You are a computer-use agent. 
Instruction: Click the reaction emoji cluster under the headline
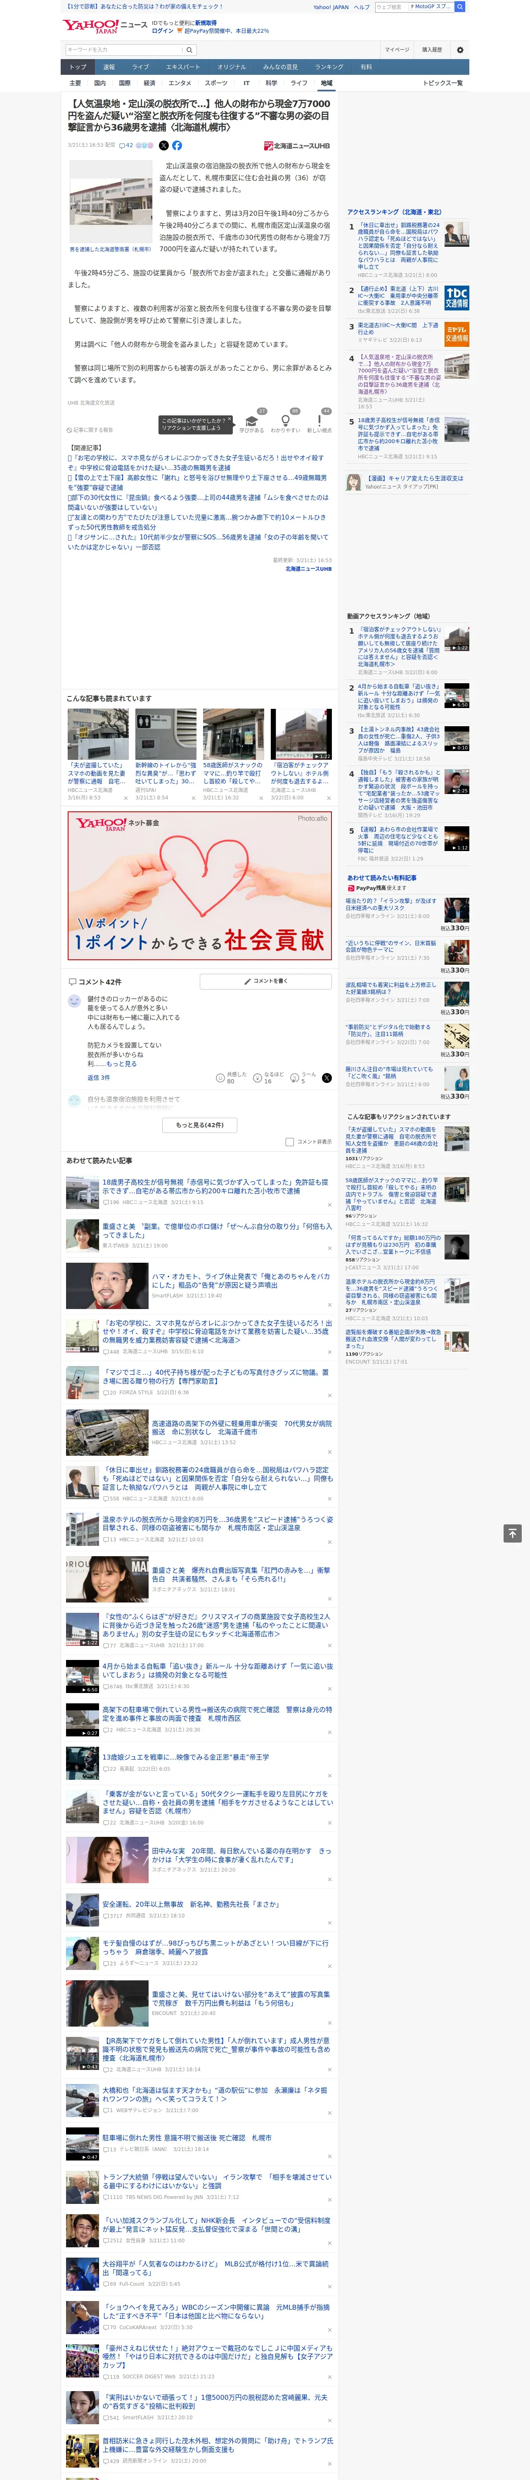[144, 145]
